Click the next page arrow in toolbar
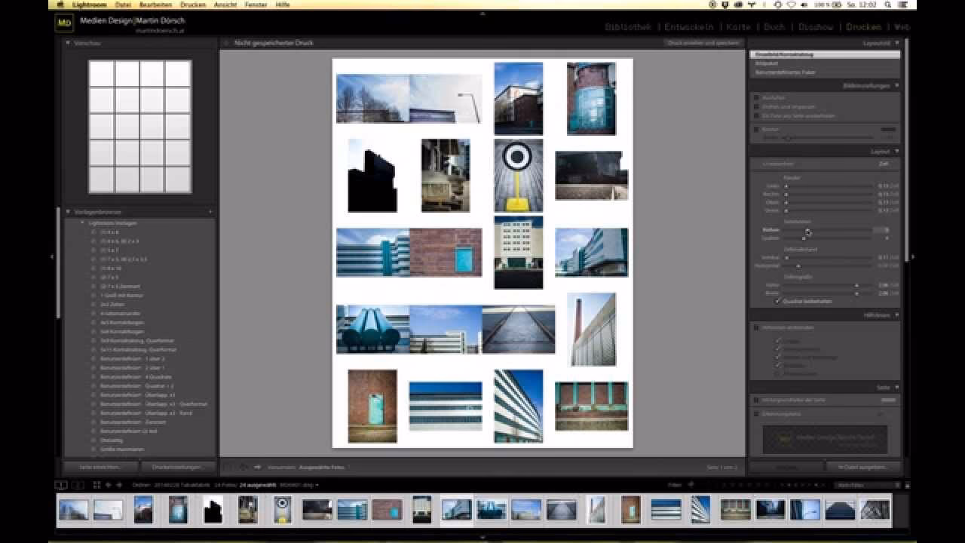This screenshot has width=965, height=543. [x=257, y=467]
